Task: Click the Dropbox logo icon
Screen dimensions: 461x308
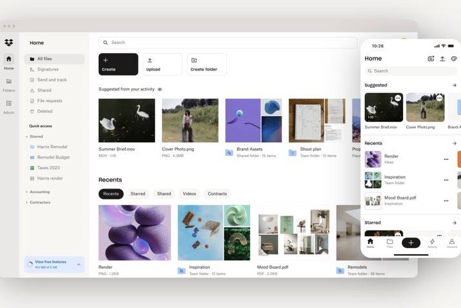Action: click(9, 43)
